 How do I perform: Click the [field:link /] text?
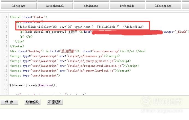click(x=108, y=27)
